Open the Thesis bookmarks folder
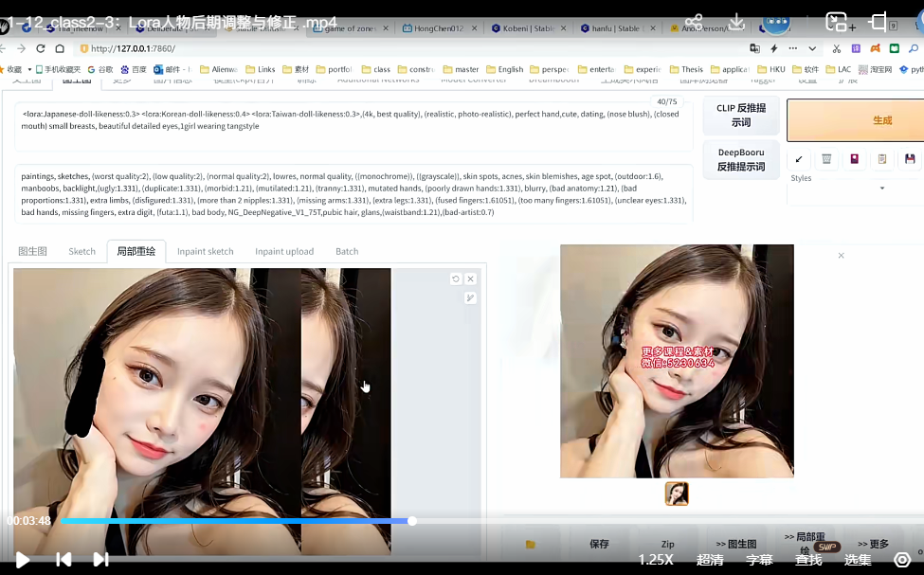 point(686,69)
